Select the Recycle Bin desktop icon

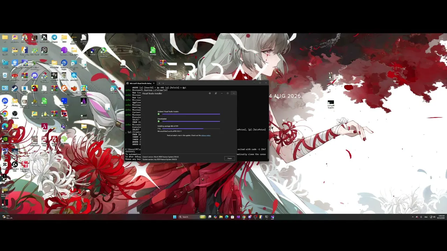[x=5, y=76]
